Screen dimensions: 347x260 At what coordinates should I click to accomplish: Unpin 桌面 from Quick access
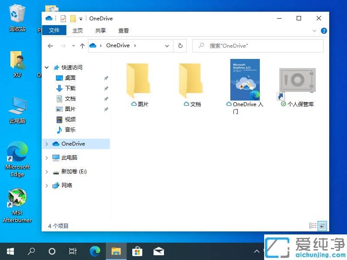[105, 78]
